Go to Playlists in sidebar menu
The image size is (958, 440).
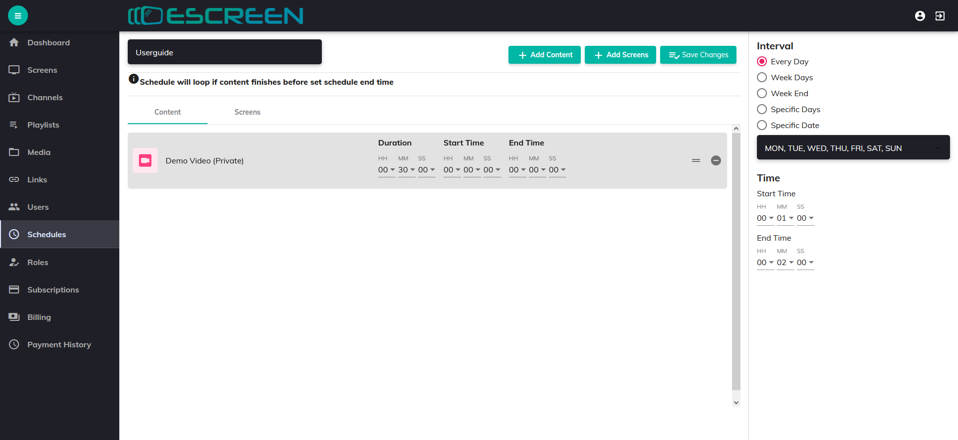pos(43,125)
